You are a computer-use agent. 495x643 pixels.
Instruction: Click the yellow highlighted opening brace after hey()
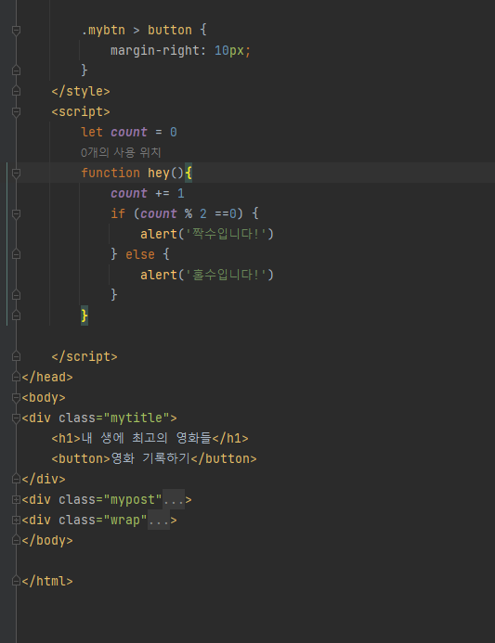[x=189, y=174]
